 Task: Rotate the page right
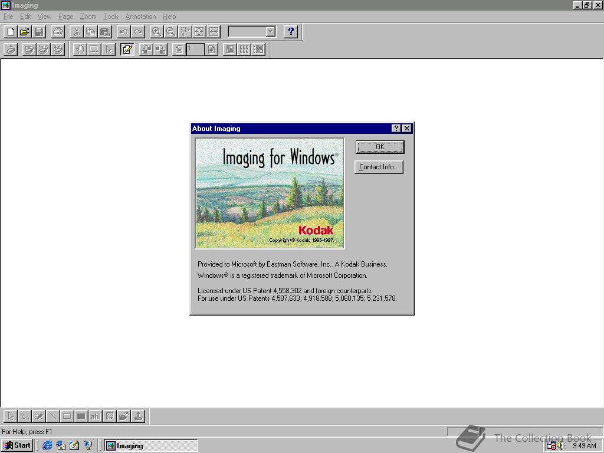click(160, 50)
